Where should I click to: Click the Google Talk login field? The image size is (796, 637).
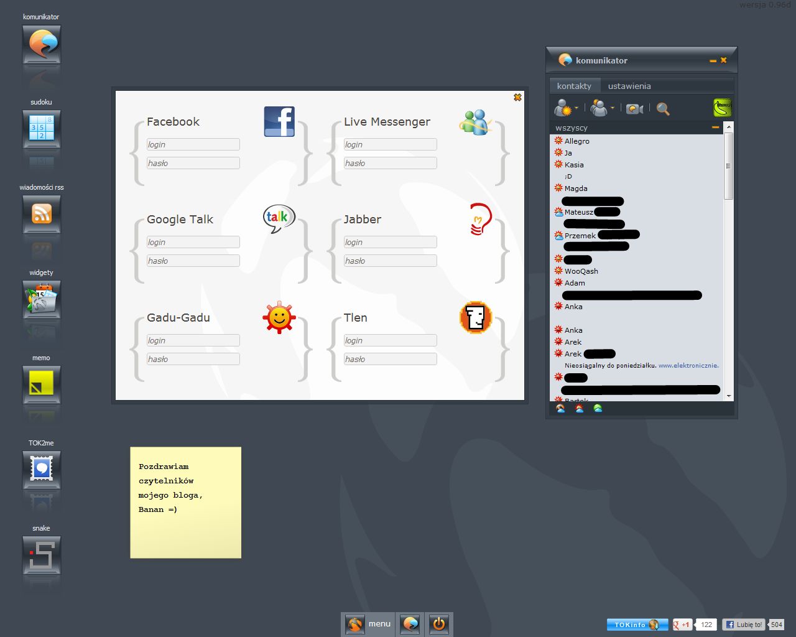[193, 242]
